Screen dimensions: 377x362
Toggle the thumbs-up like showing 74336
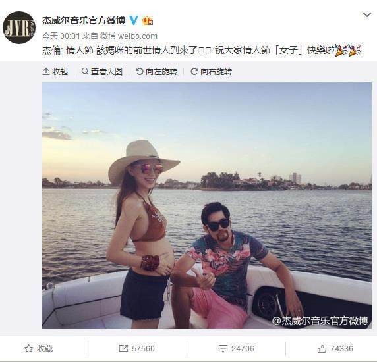[335, 349]
